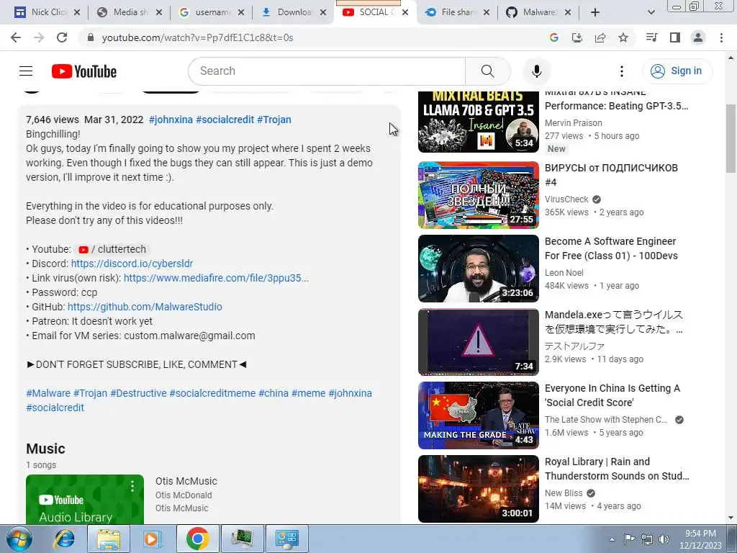Click the Google icon in the address bar
The height and width of the screenshot is (553, 737).
(x=553, y=37)
